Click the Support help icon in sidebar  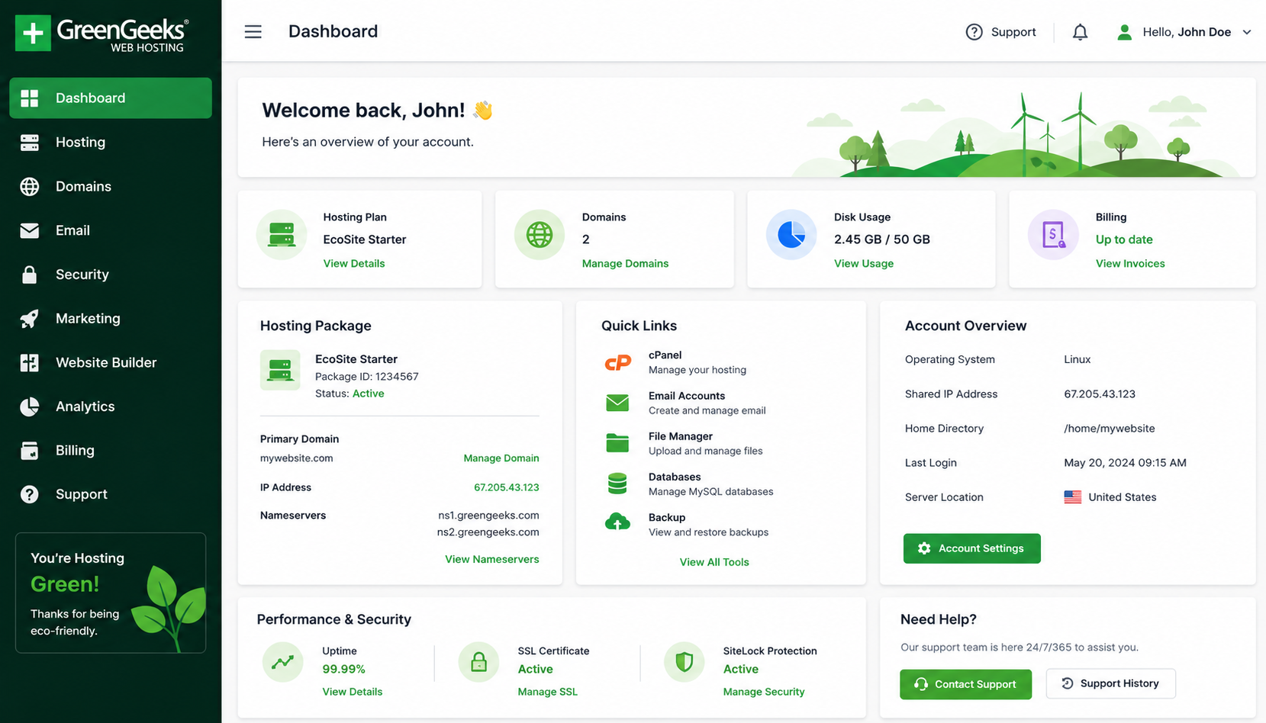[x=30, y=494]
